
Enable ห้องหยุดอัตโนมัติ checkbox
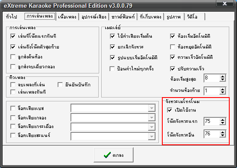click(x=173, y=47)
